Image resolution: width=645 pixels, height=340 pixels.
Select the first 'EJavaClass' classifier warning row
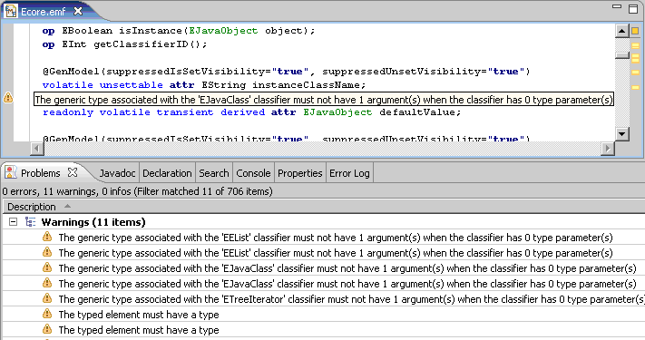point(324,268)
